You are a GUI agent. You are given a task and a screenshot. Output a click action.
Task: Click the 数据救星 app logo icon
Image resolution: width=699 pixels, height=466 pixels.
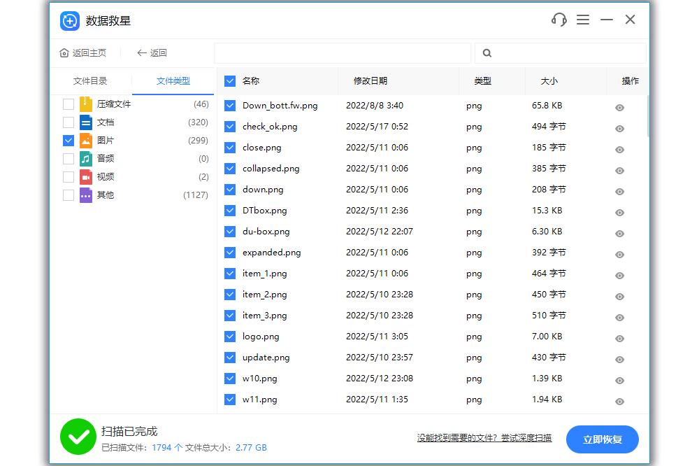pyautogui.click(x=69, y=21)
